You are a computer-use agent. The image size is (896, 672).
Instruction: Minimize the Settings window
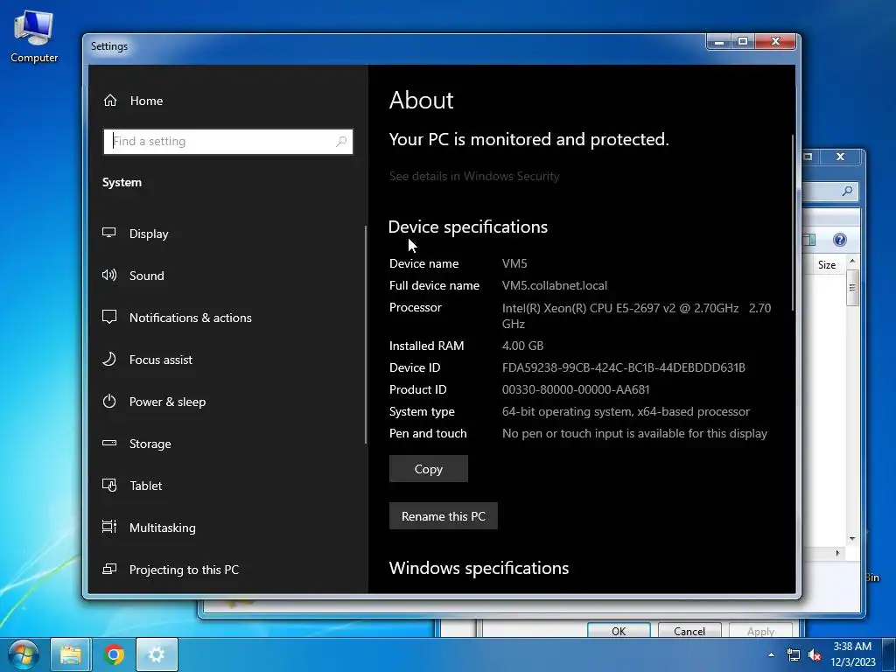tap(719, 41)
